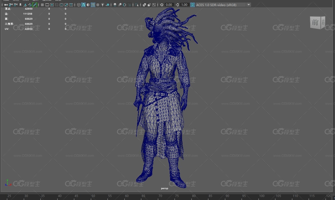Image resolution: width=335 pixels, height=200 pixels.
Task: Click the viewport Shadows icon
Action: [x=108, y=5]
